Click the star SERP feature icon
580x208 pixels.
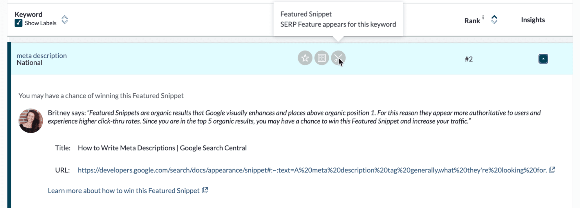[x=305, y=58]
